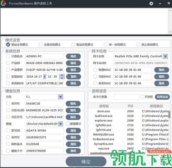Open settings via the gear icon
The image size is (172, 168).
(x=151, y=3)
